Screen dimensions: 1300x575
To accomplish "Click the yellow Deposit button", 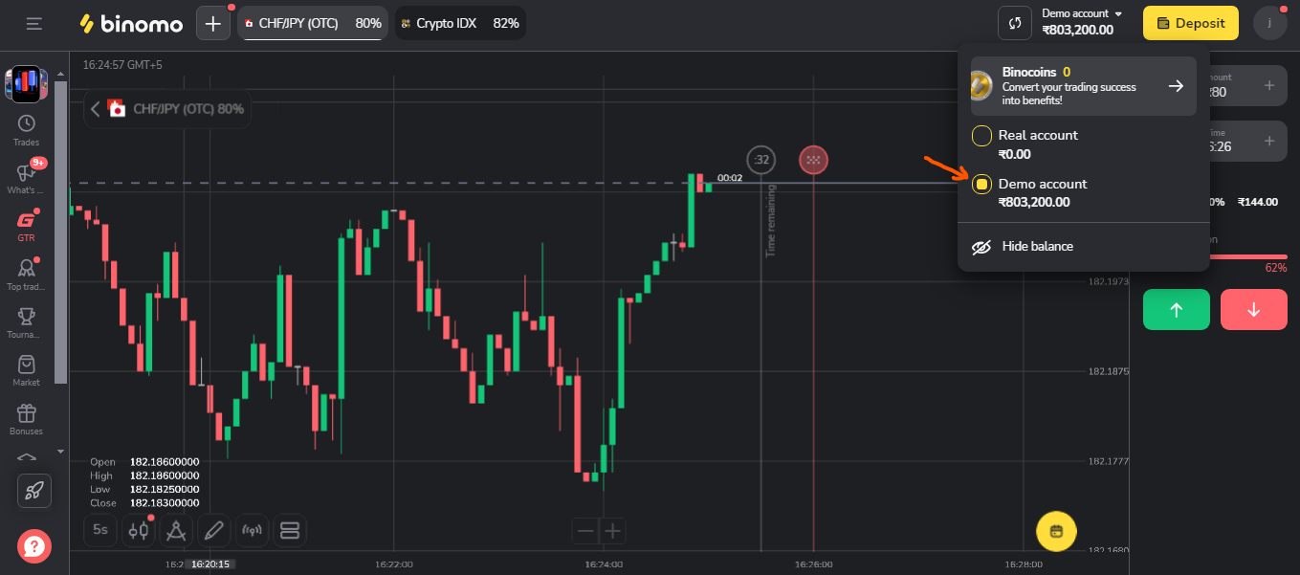I will pos(1190,23).
